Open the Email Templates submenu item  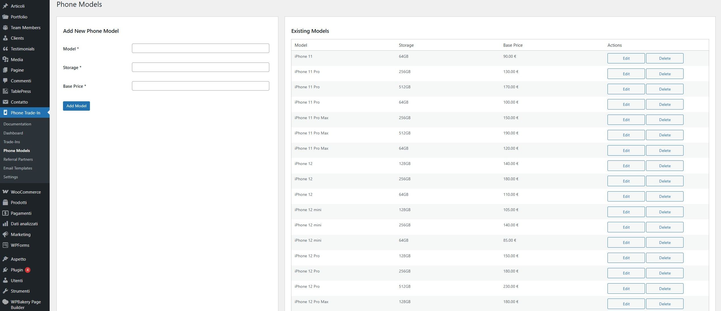coord(18,168)
